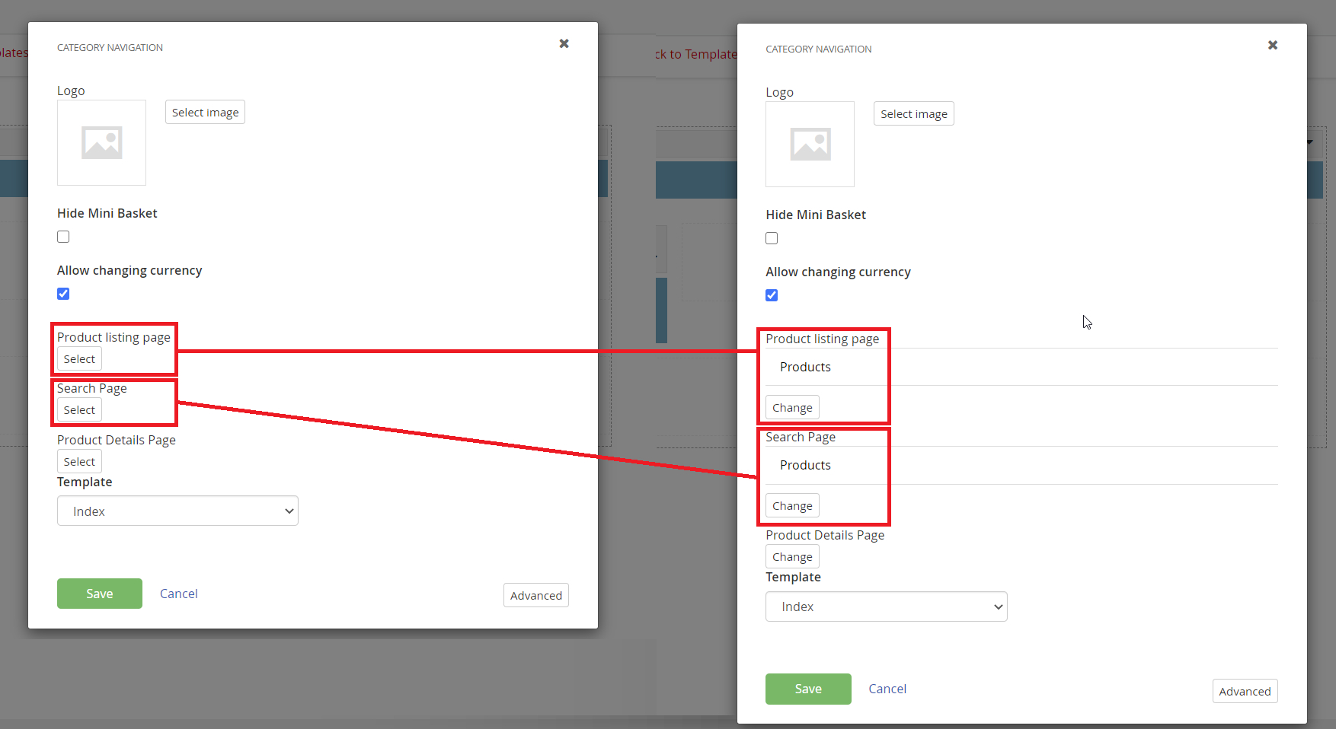Enable Hide Mini Basket in right dialog
This screenshot has height=729, width=1336.
772,238
